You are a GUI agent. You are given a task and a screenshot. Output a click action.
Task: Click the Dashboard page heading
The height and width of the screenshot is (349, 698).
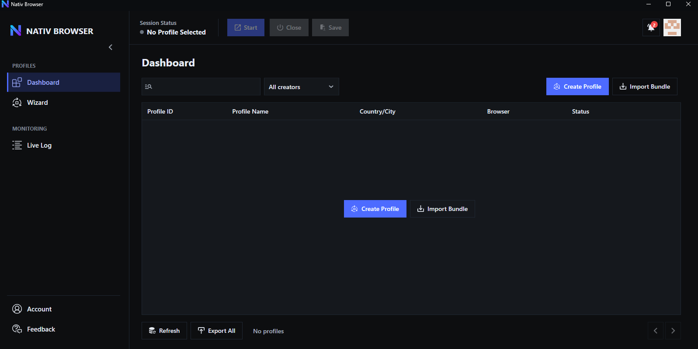click(x=168, y=63)
